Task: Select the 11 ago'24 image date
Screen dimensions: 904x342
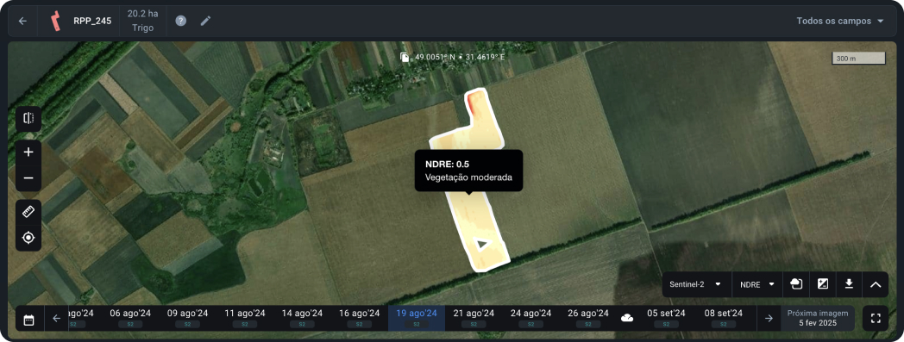Action: coord(244,319)
